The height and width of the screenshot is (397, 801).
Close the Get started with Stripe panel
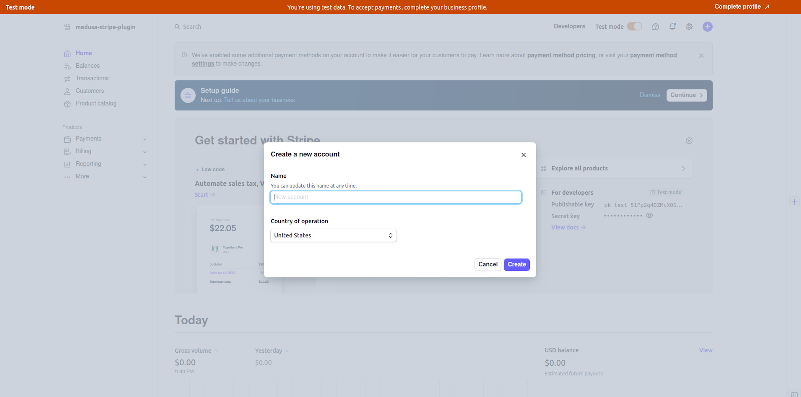click(689, 141)
